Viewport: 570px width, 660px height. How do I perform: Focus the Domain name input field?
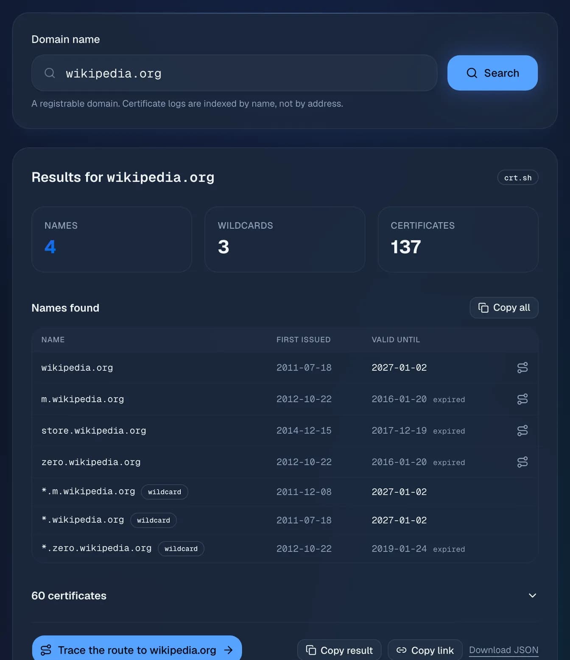(234, 73)
